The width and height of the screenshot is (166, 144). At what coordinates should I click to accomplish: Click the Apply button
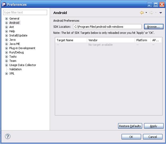154,126
